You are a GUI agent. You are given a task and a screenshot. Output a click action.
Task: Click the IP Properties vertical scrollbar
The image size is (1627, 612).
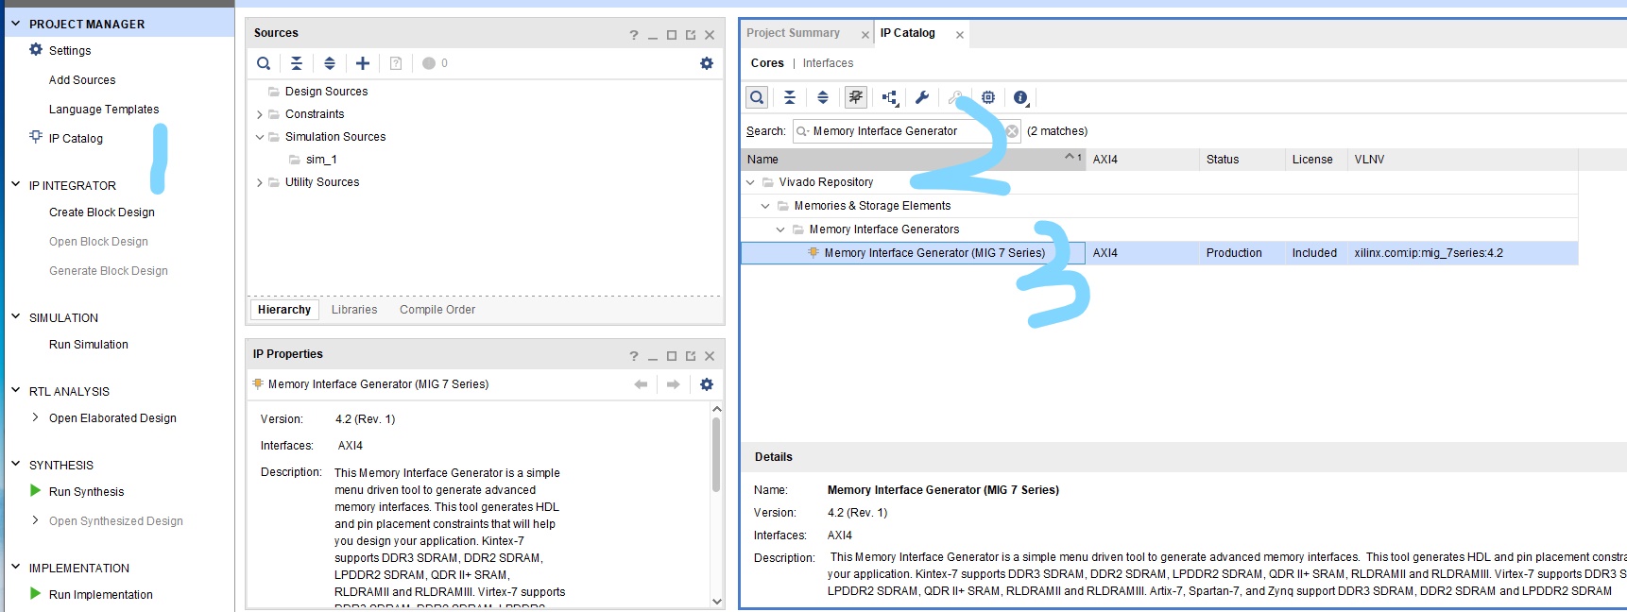[x=716, y=454]
